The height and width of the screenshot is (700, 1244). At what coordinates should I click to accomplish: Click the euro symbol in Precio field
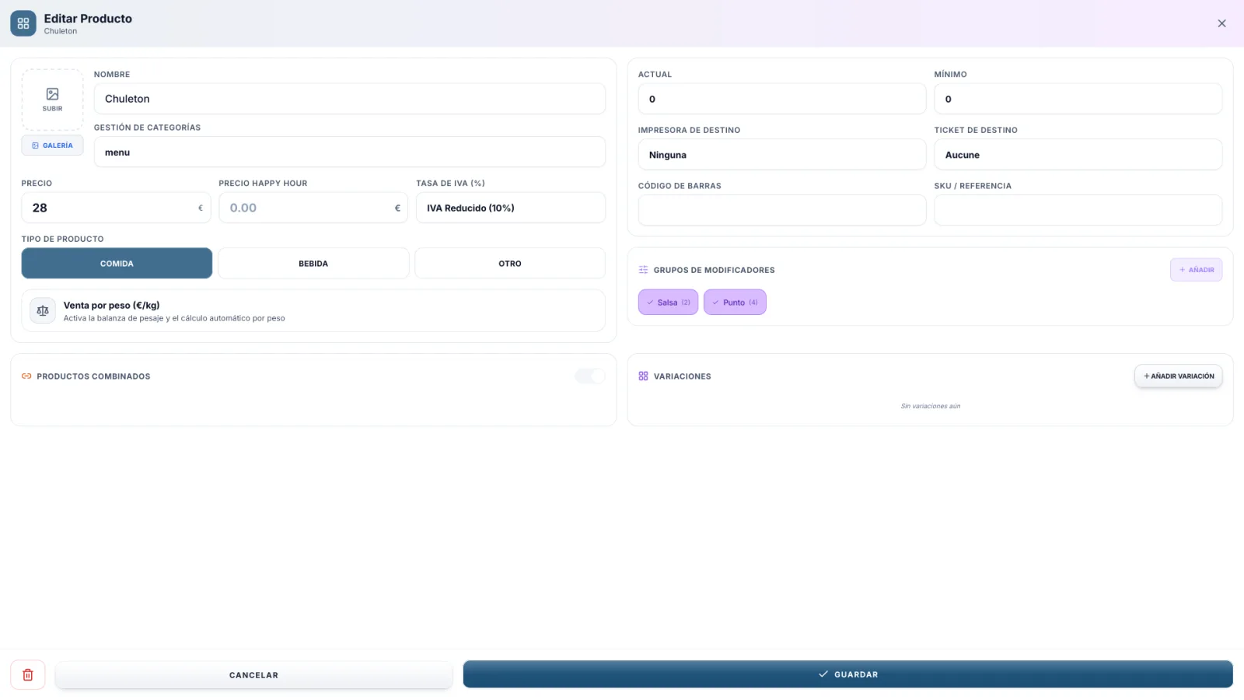[x=201, y=208]
